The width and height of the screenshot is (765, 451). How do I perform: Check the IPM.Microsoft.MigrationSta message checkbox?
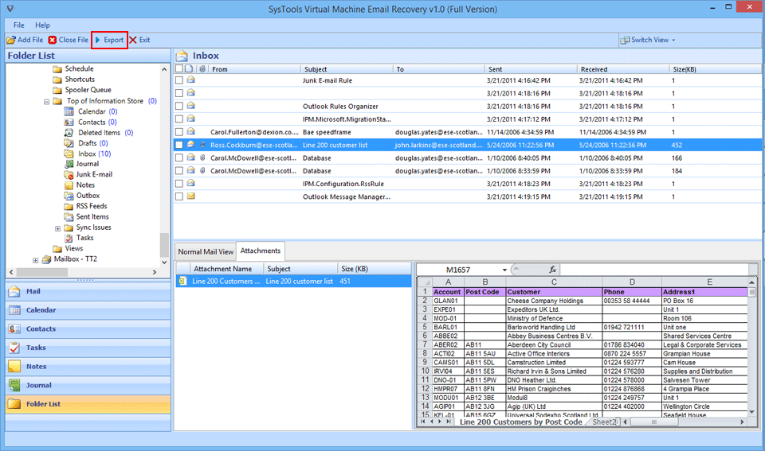[x=179, y=119]
